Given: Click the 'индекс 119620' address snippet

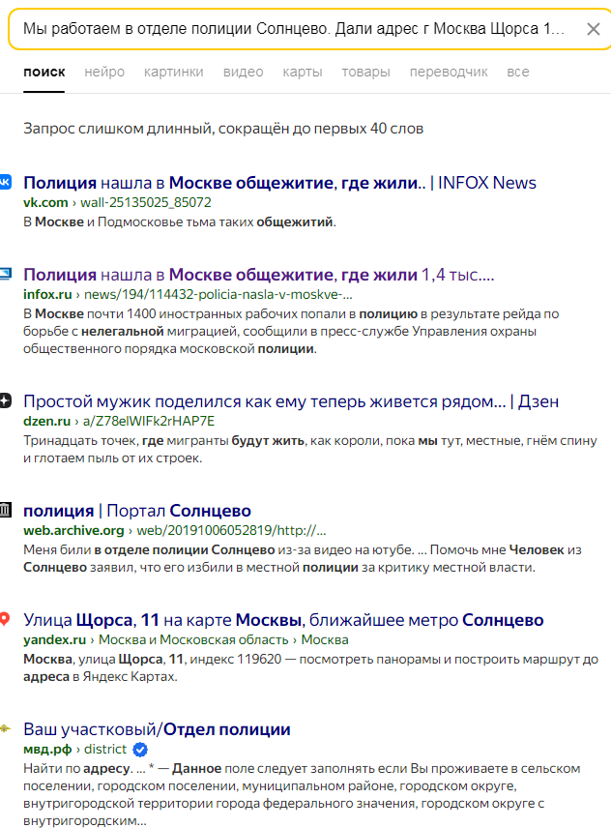Looking at the screenshot, I should [310, 667].
